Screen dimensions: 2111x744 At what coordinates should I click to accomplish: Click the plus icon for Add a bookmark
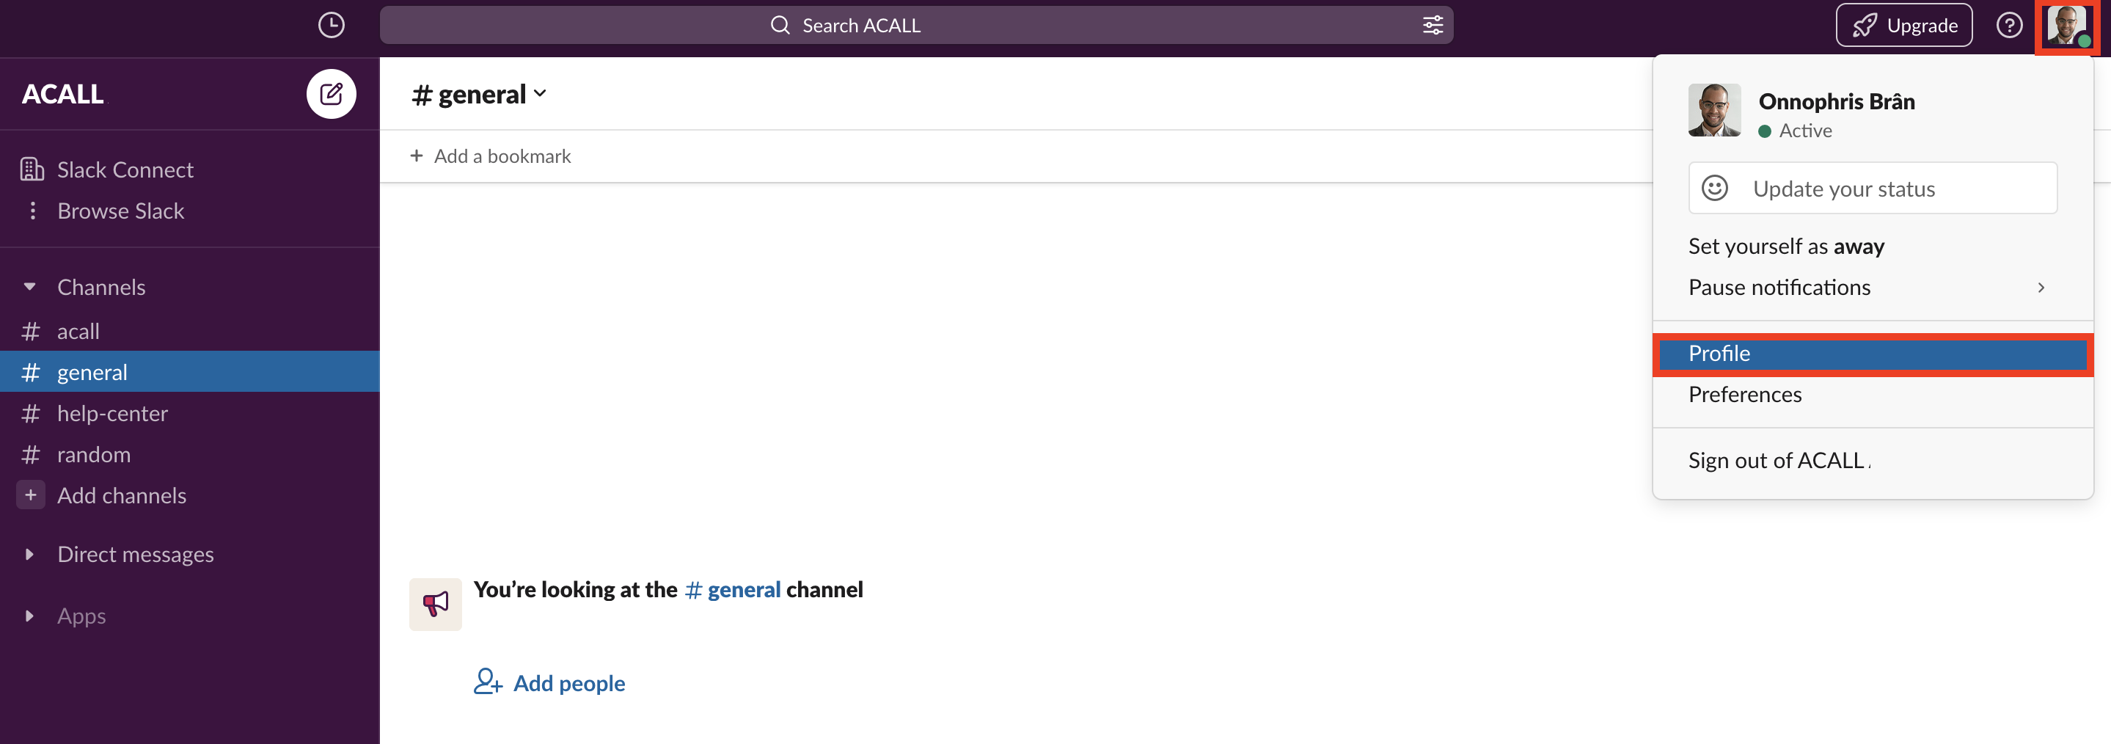(x=417, y=156)
